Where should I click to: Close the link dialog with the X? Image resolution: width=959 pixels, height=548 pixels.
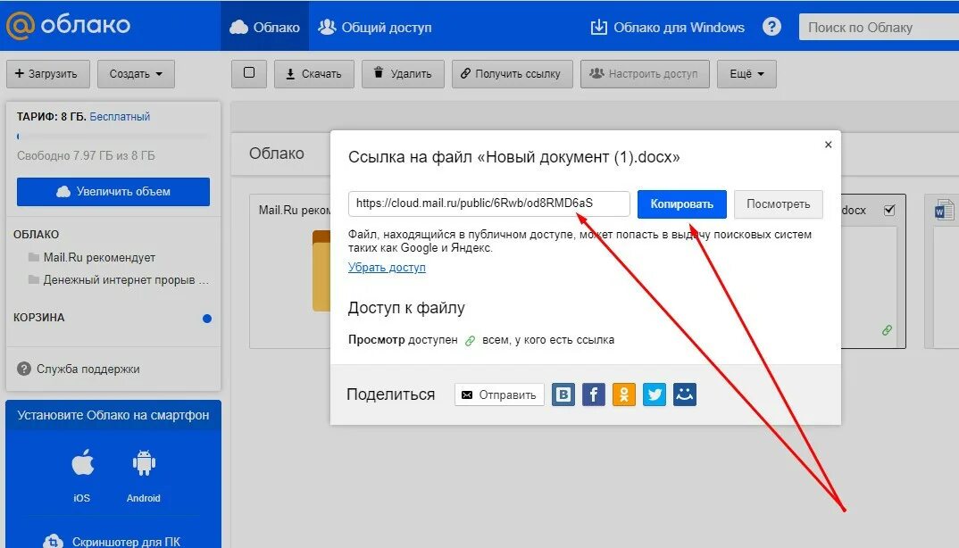coord(828,145)
